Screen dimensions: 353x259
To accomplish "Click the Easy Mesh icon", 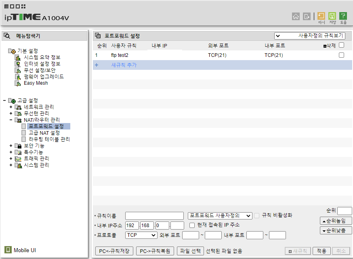I will pos(18,84).
